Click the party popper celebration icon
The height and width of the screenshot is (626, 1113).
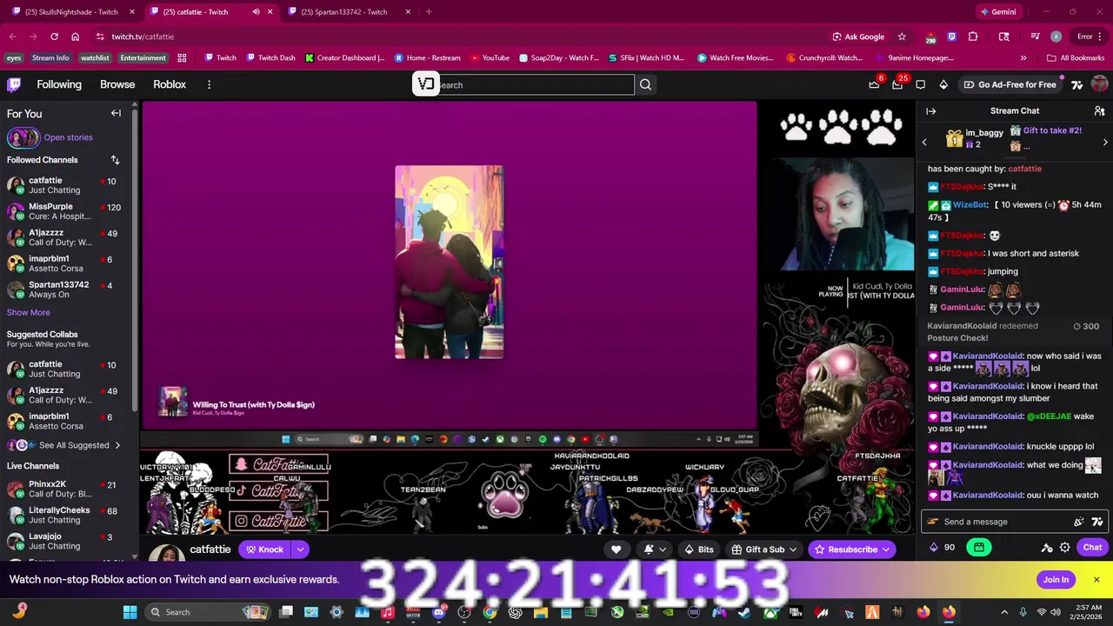(x=1079, y=522)
